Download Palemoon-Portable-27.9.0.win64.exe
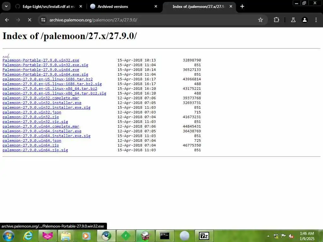This screenshot has width=323, height=242. pos(41,70)
